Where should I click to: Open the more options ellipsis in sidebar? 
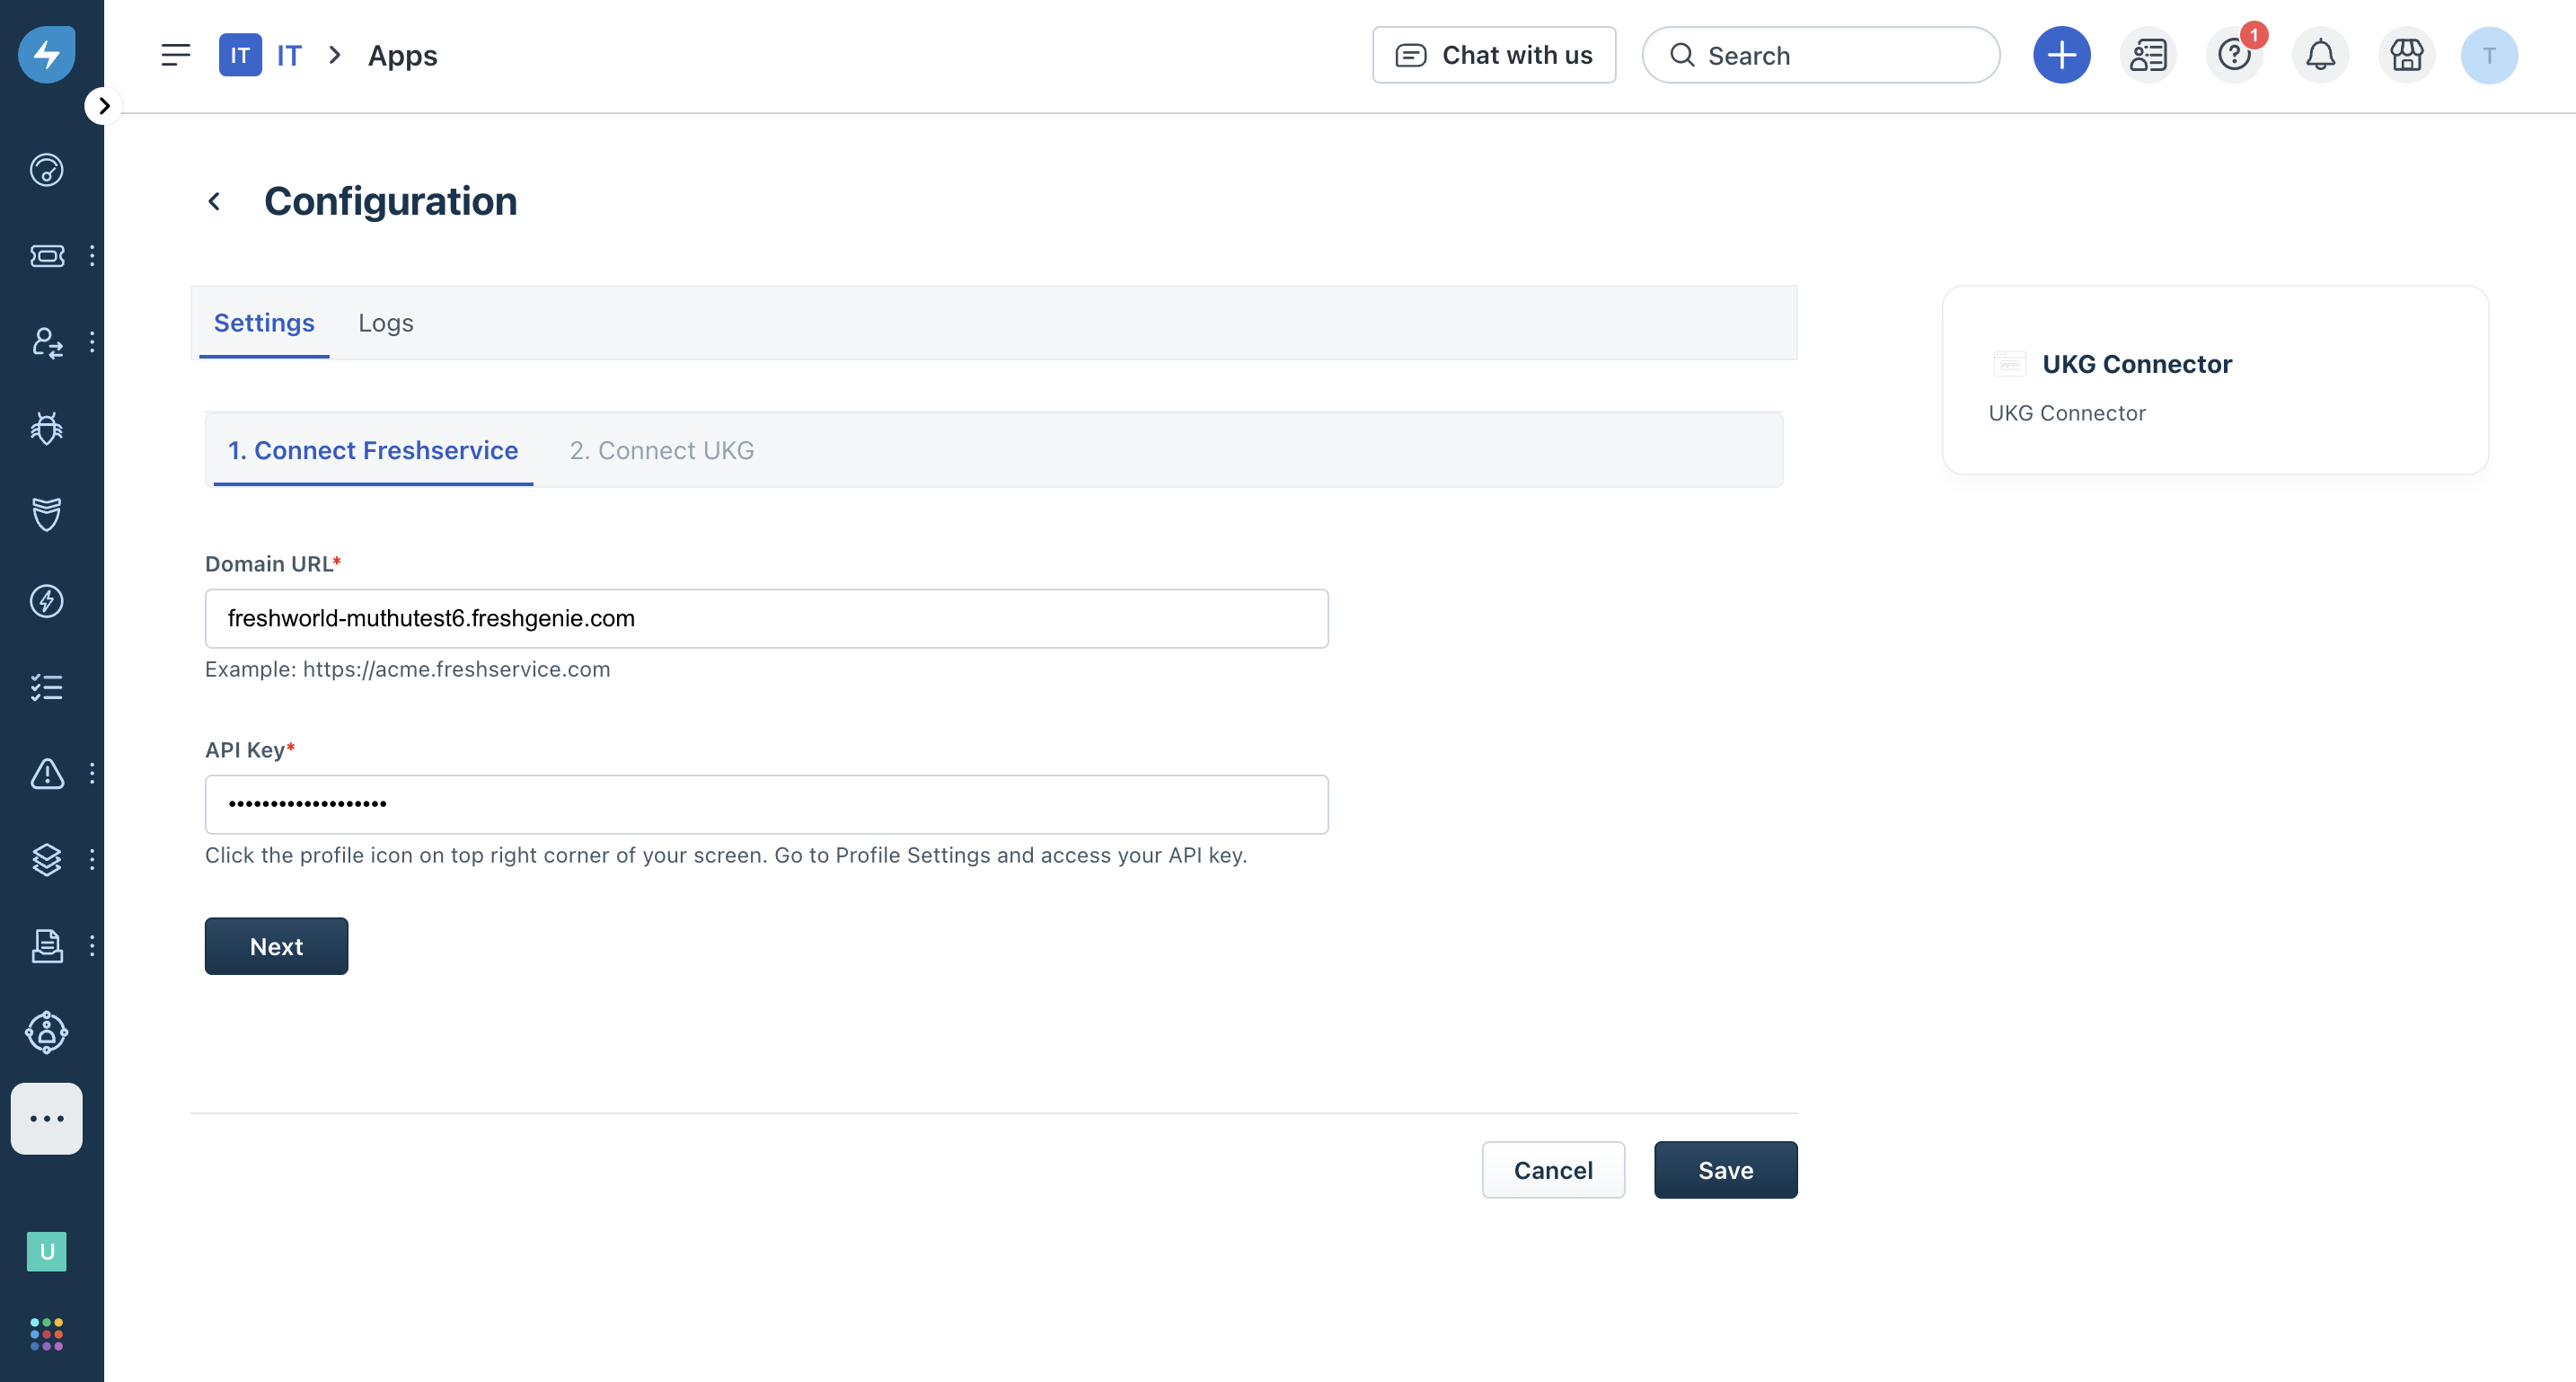47,1119
